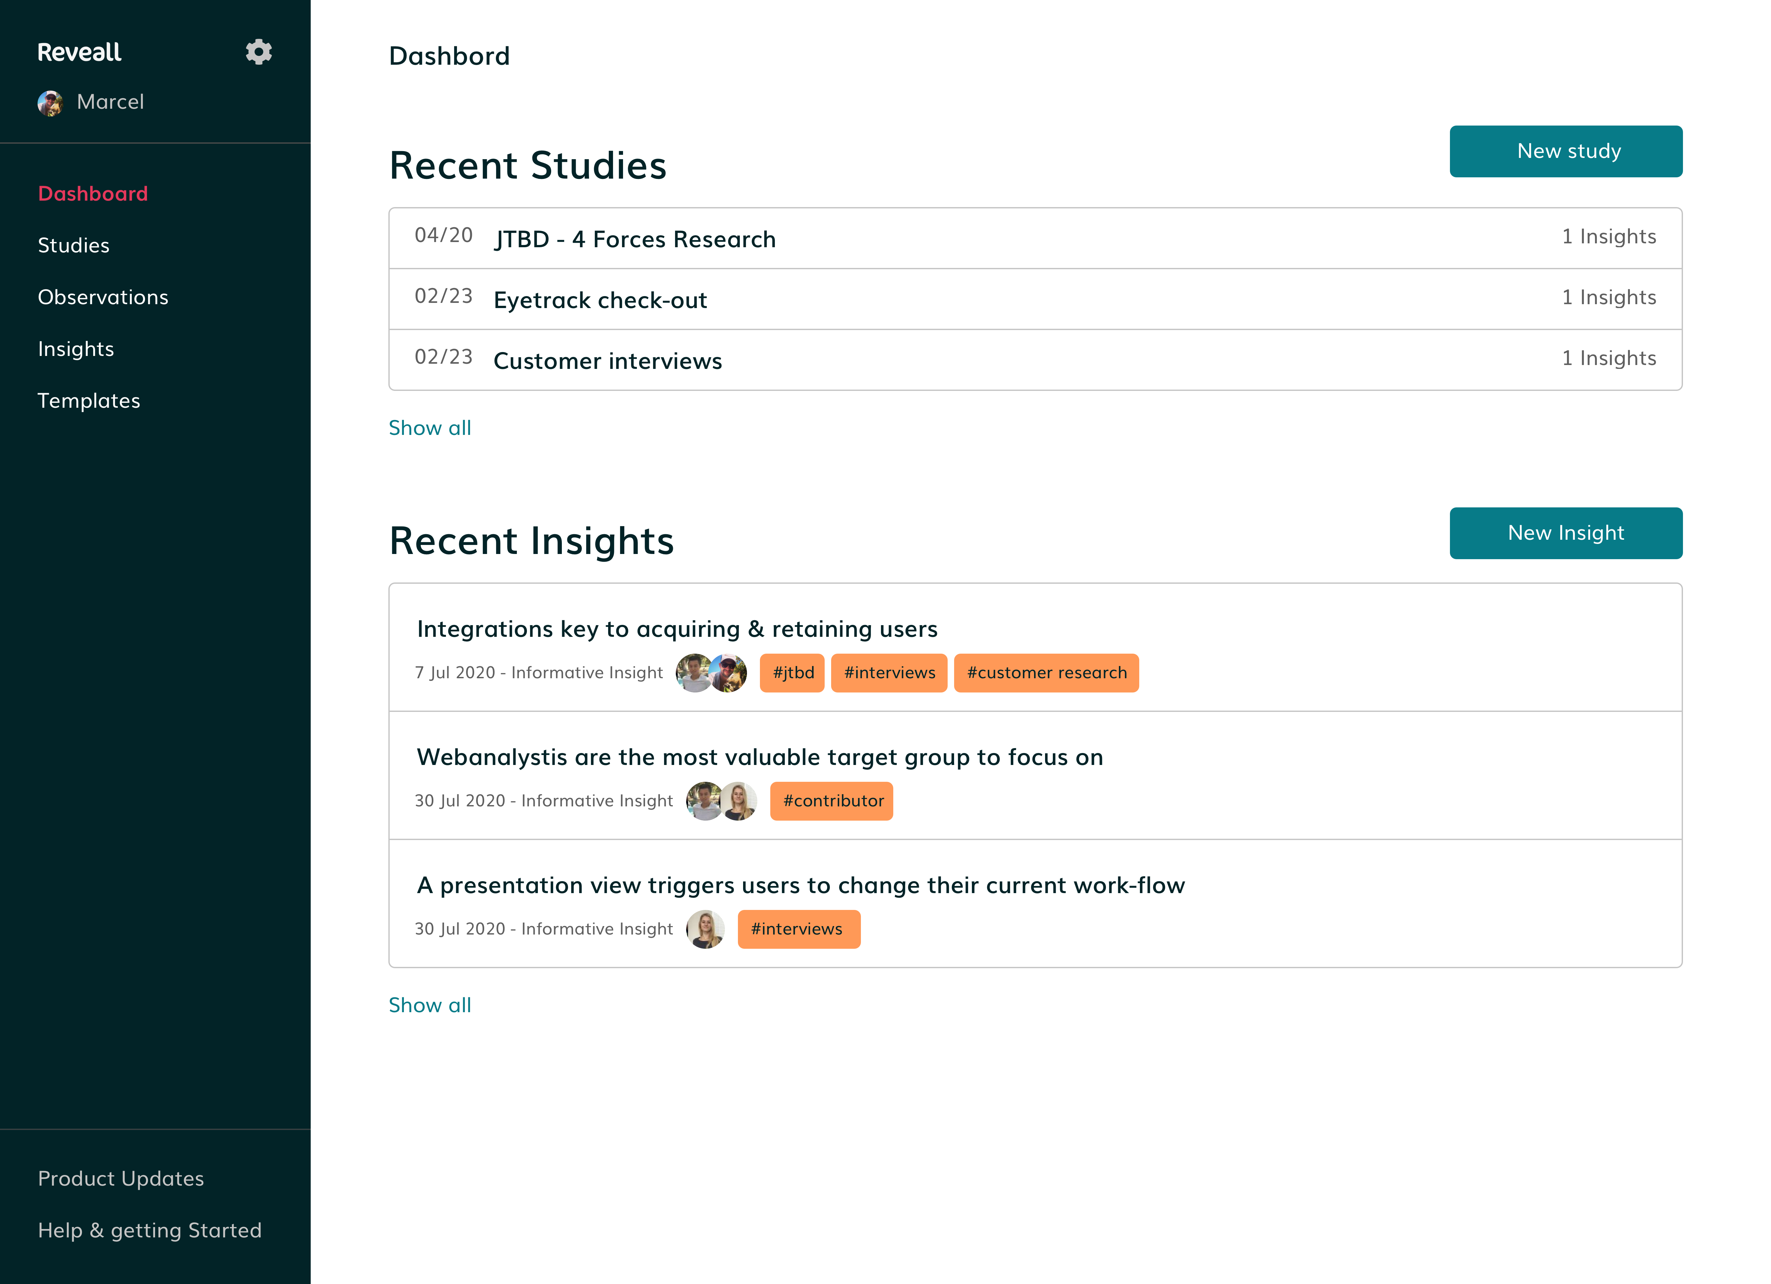Image resolution: width=1771 pixels, height=1284 pixels.
Task: Click the avatar on the presentation view insight
Action: (705, 929)
